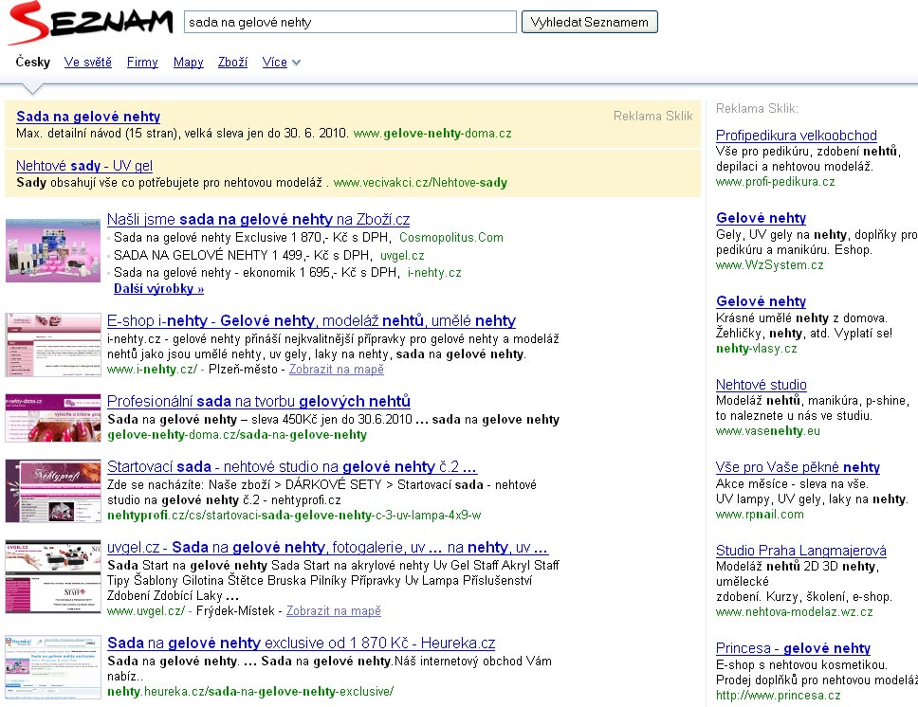The image size is (918, 707).
Task: Open the i-nehty e-shop page thumbnail
Action: (x=53, y=345)
